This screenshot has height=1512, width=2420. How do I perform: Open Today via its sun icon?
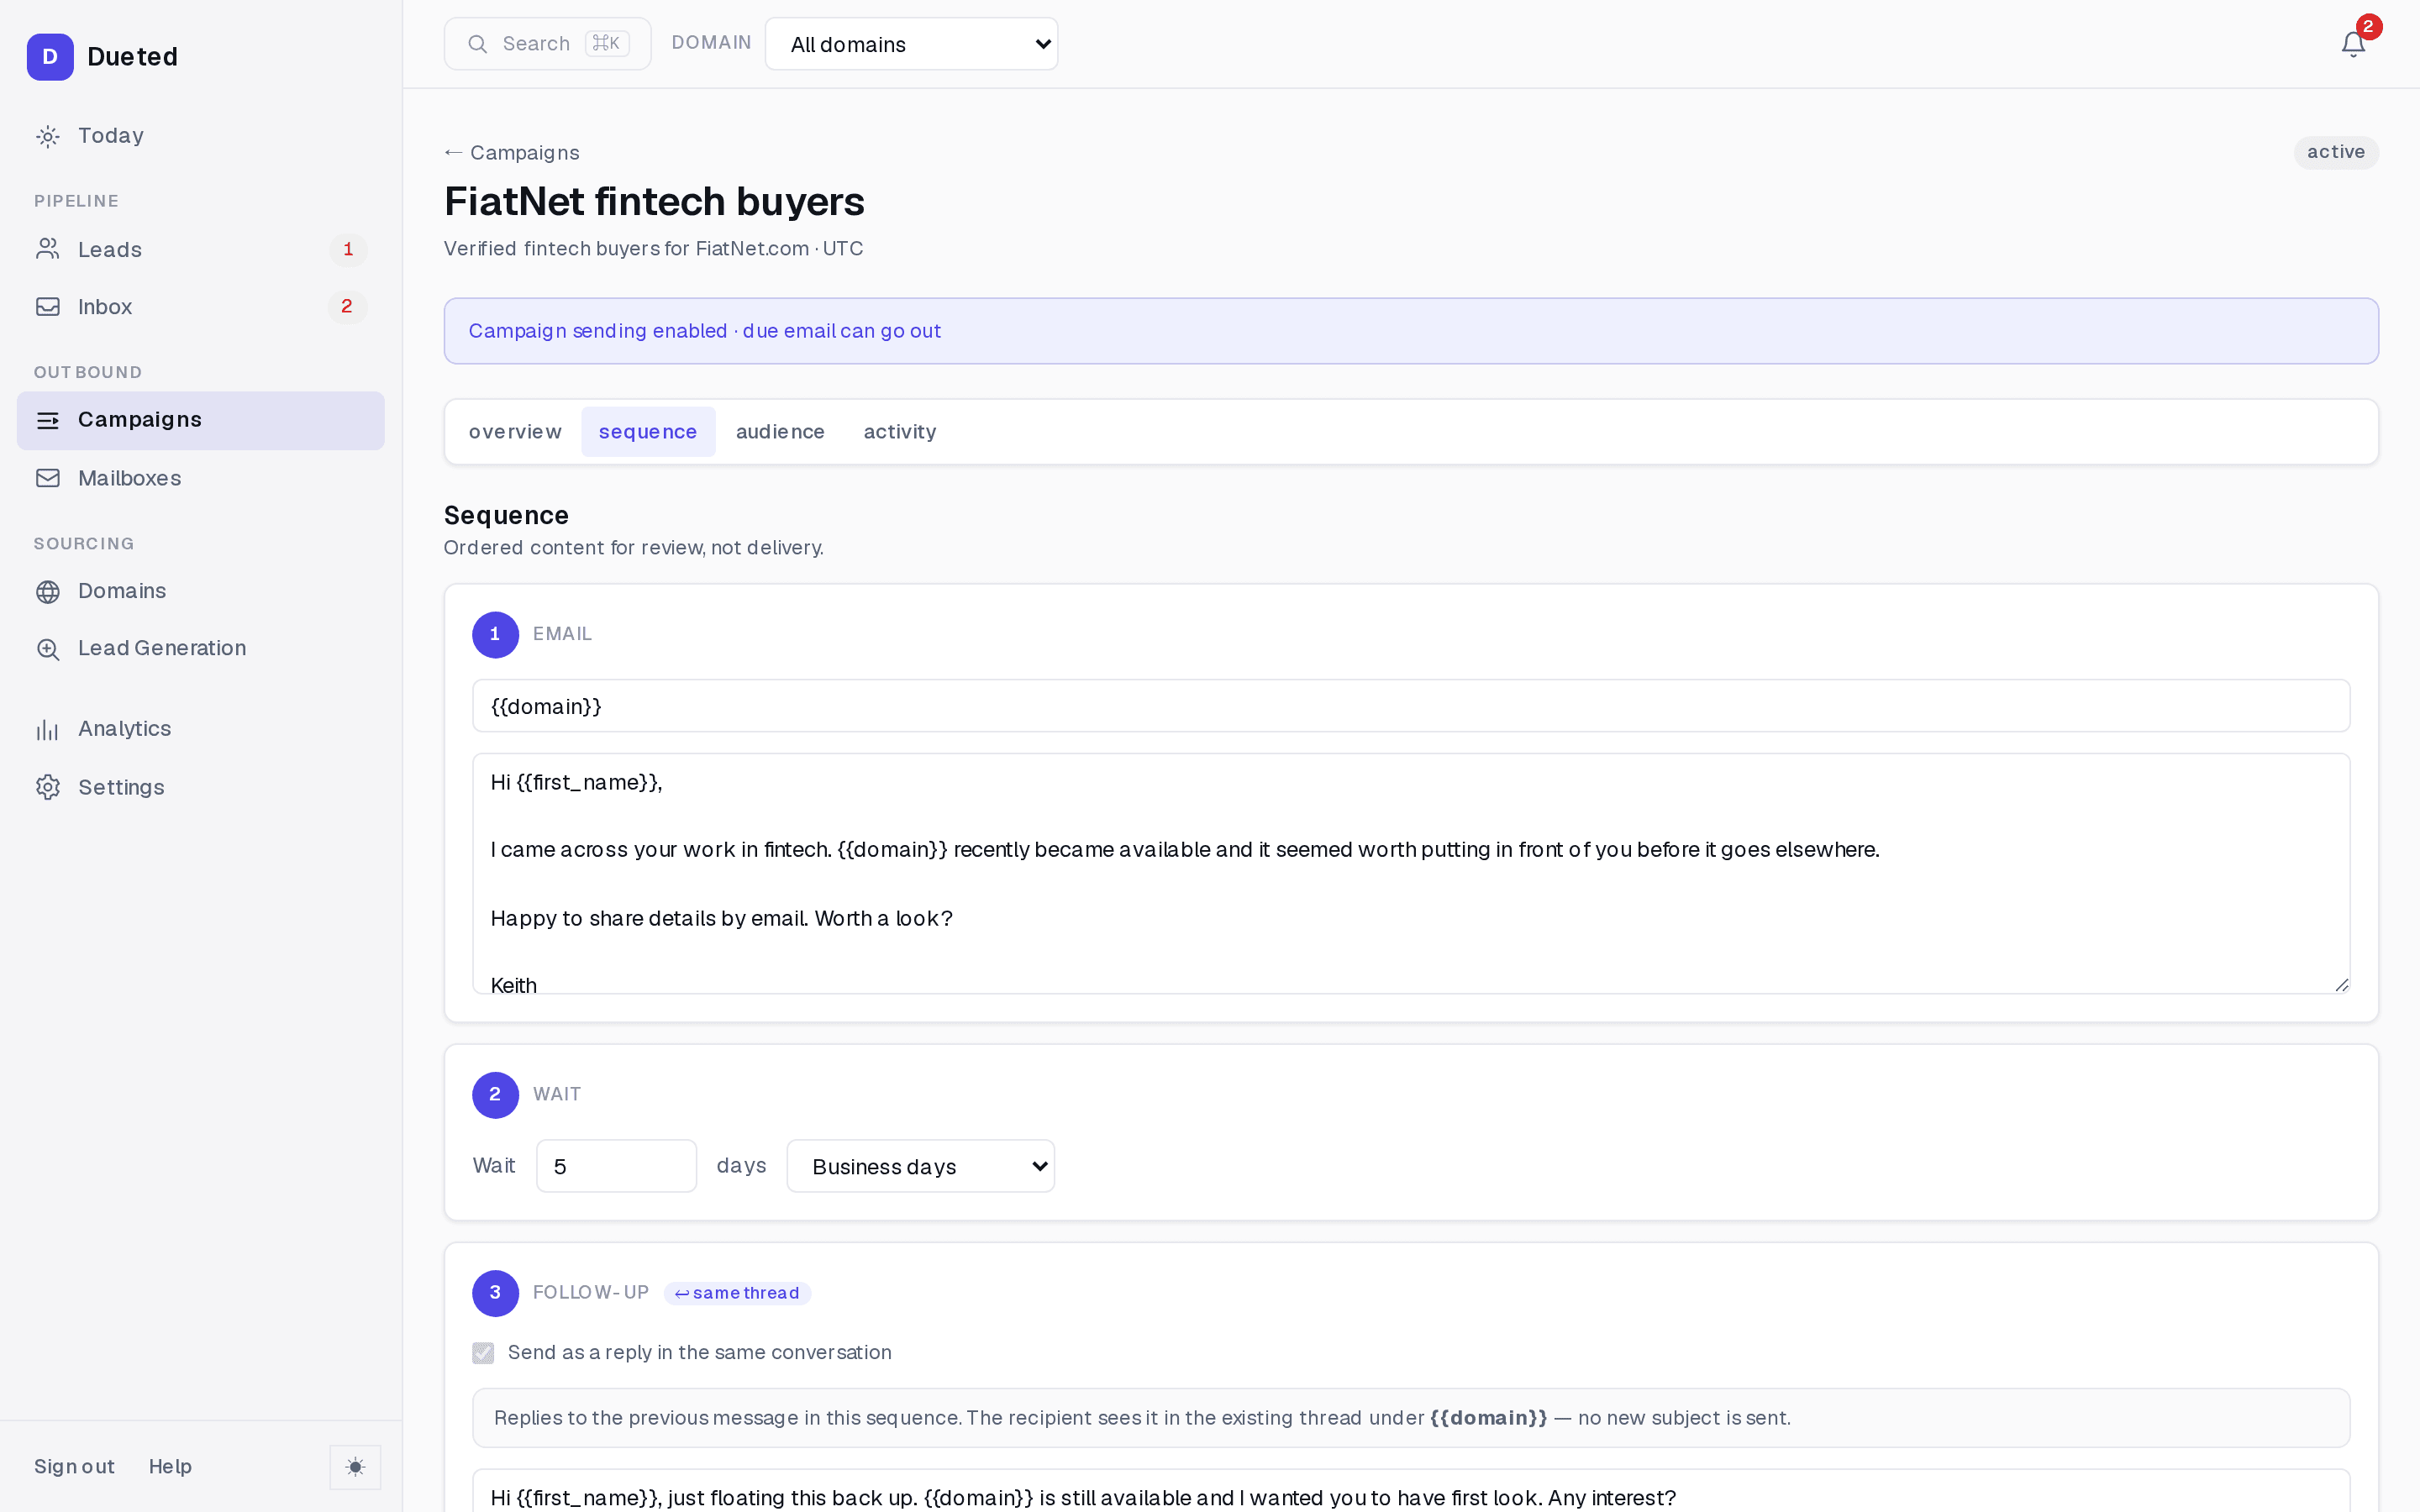pyautogui.click(x=48, y=136)
